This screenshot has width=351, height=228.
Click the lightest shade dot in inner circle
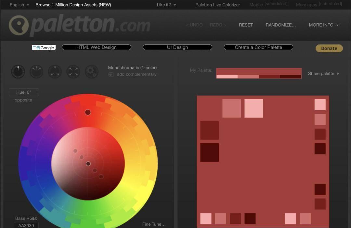tap(75, 151)
